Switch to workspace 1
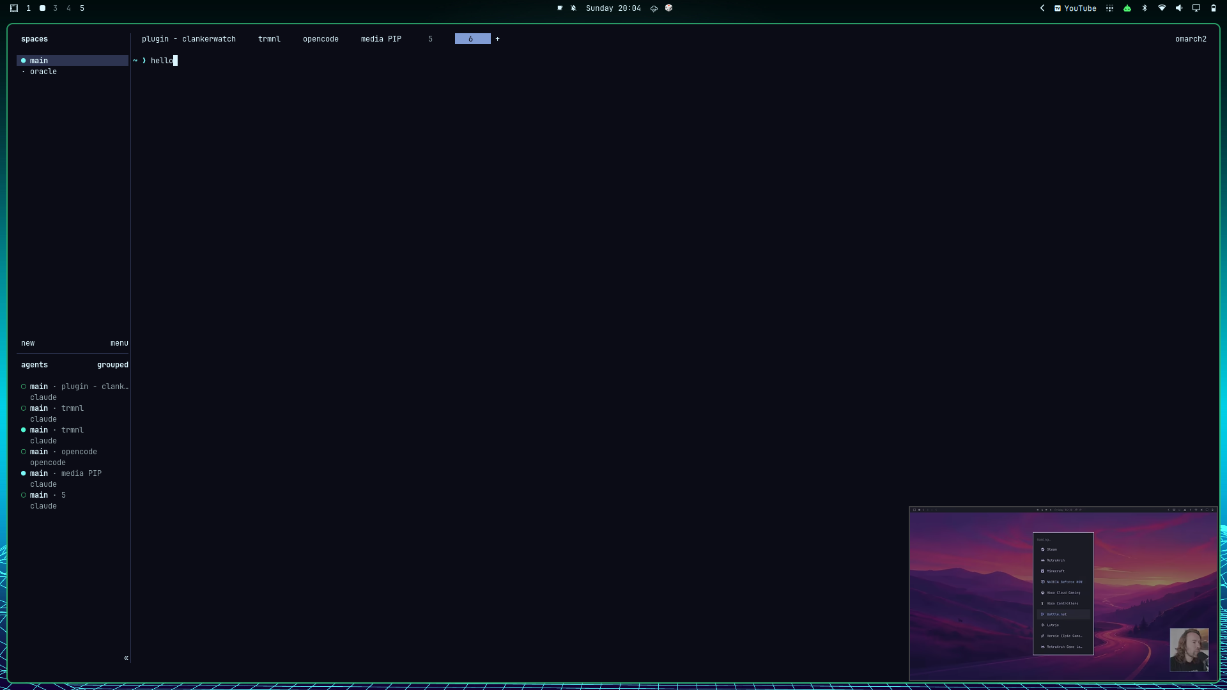Image resolution: width=1227 pixels, height=690 pixels. pos(28,8)
